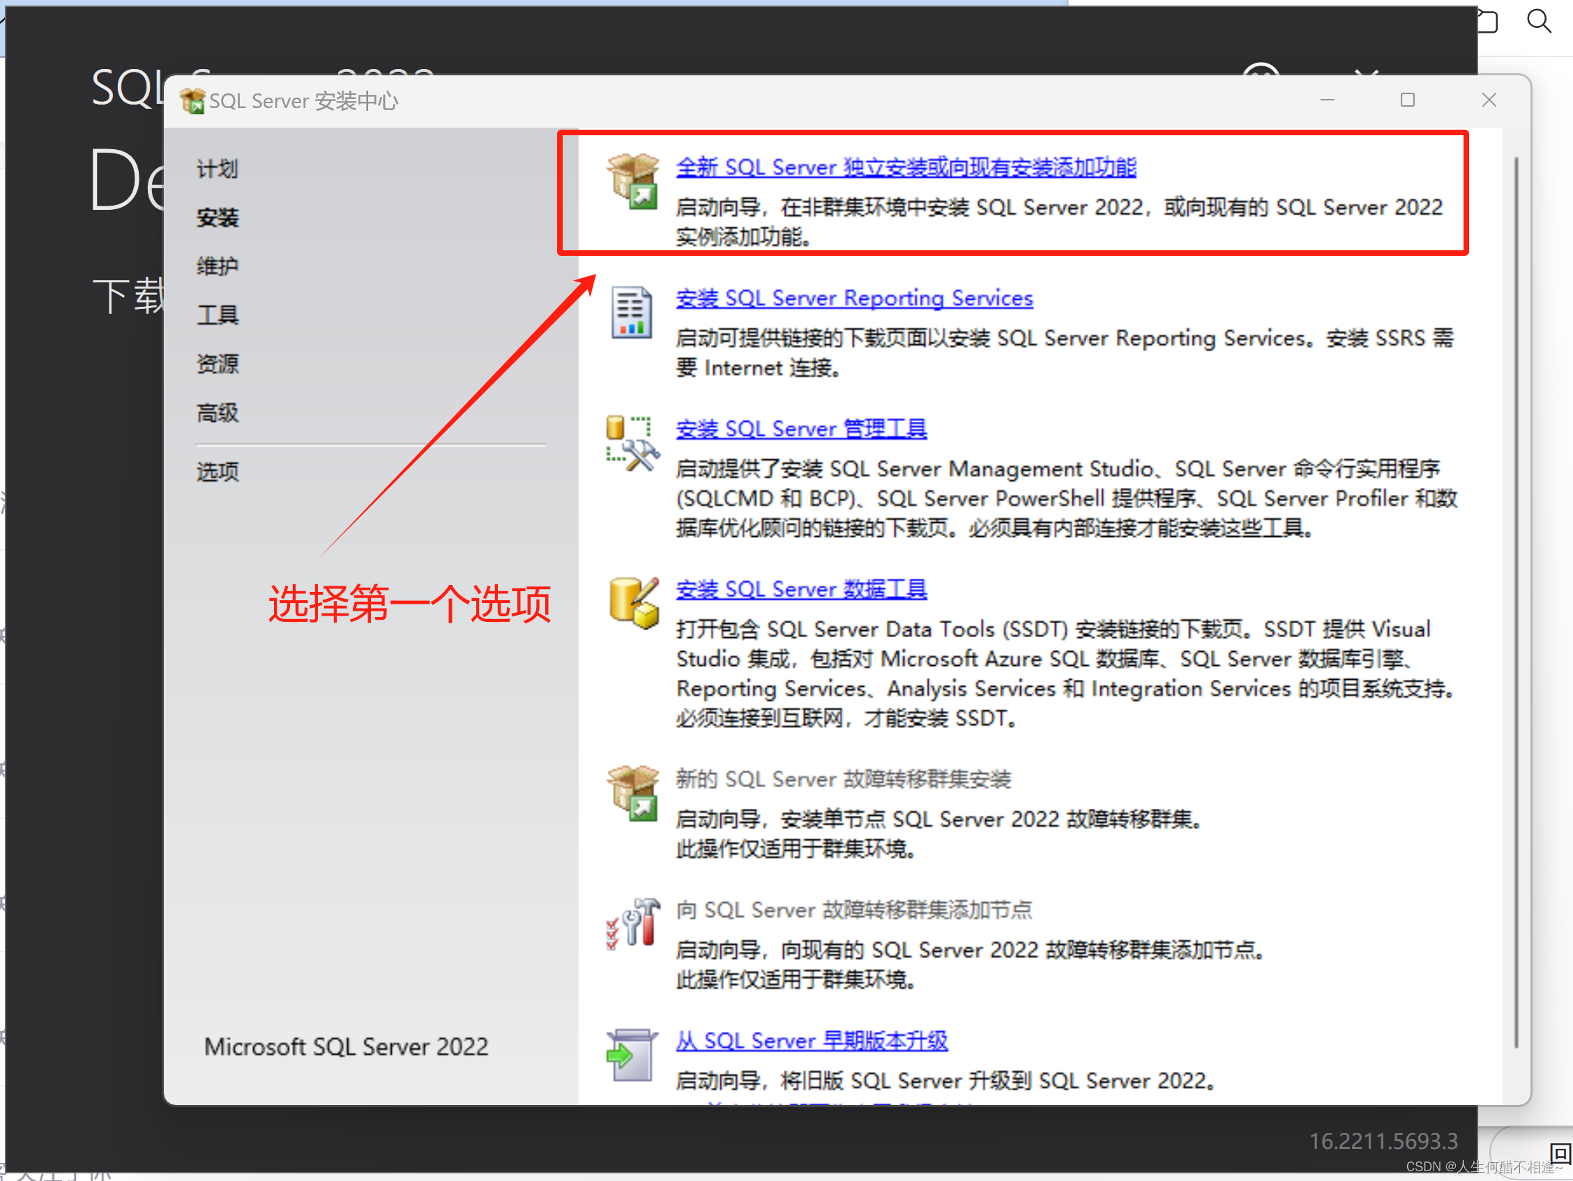
Task: Switch to the 工具 section
Action: [217, 315]
